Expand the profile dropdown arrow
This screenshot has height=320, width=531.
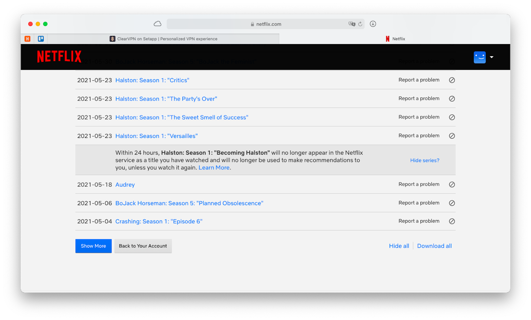point(492,57)
